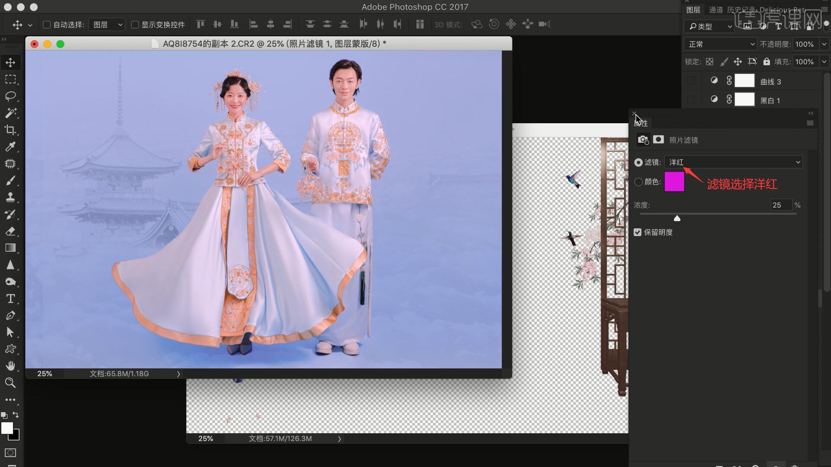The image size is (831, 467).
Task: Choose the Crop tool
Action: [10, 130]
